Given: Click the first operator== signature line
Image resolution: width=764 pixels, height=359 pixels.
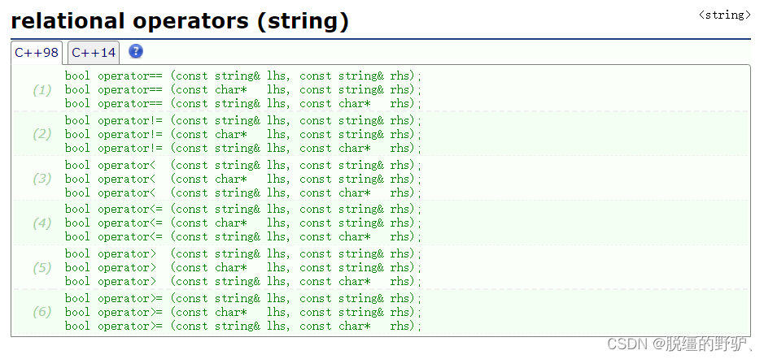Looking at the screenshot, I should 243,76.
